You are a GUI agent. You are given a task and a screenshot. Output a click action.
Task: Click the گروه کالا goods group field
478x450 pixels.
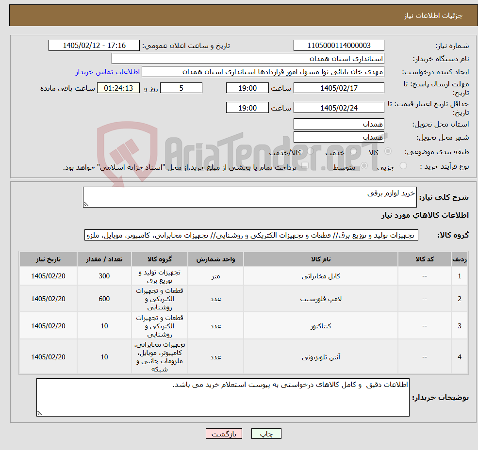[251, 235]
